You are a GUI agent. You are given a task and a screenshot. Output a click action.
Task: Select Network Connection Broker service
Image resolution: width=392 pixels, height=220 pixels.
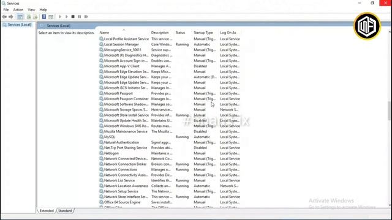pos(125,164)
